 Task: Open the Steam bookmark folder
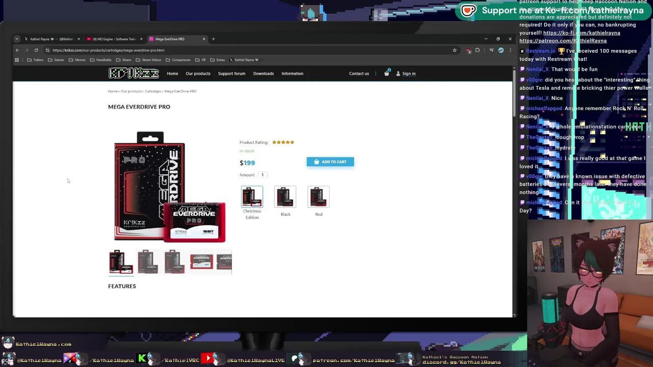123,60
